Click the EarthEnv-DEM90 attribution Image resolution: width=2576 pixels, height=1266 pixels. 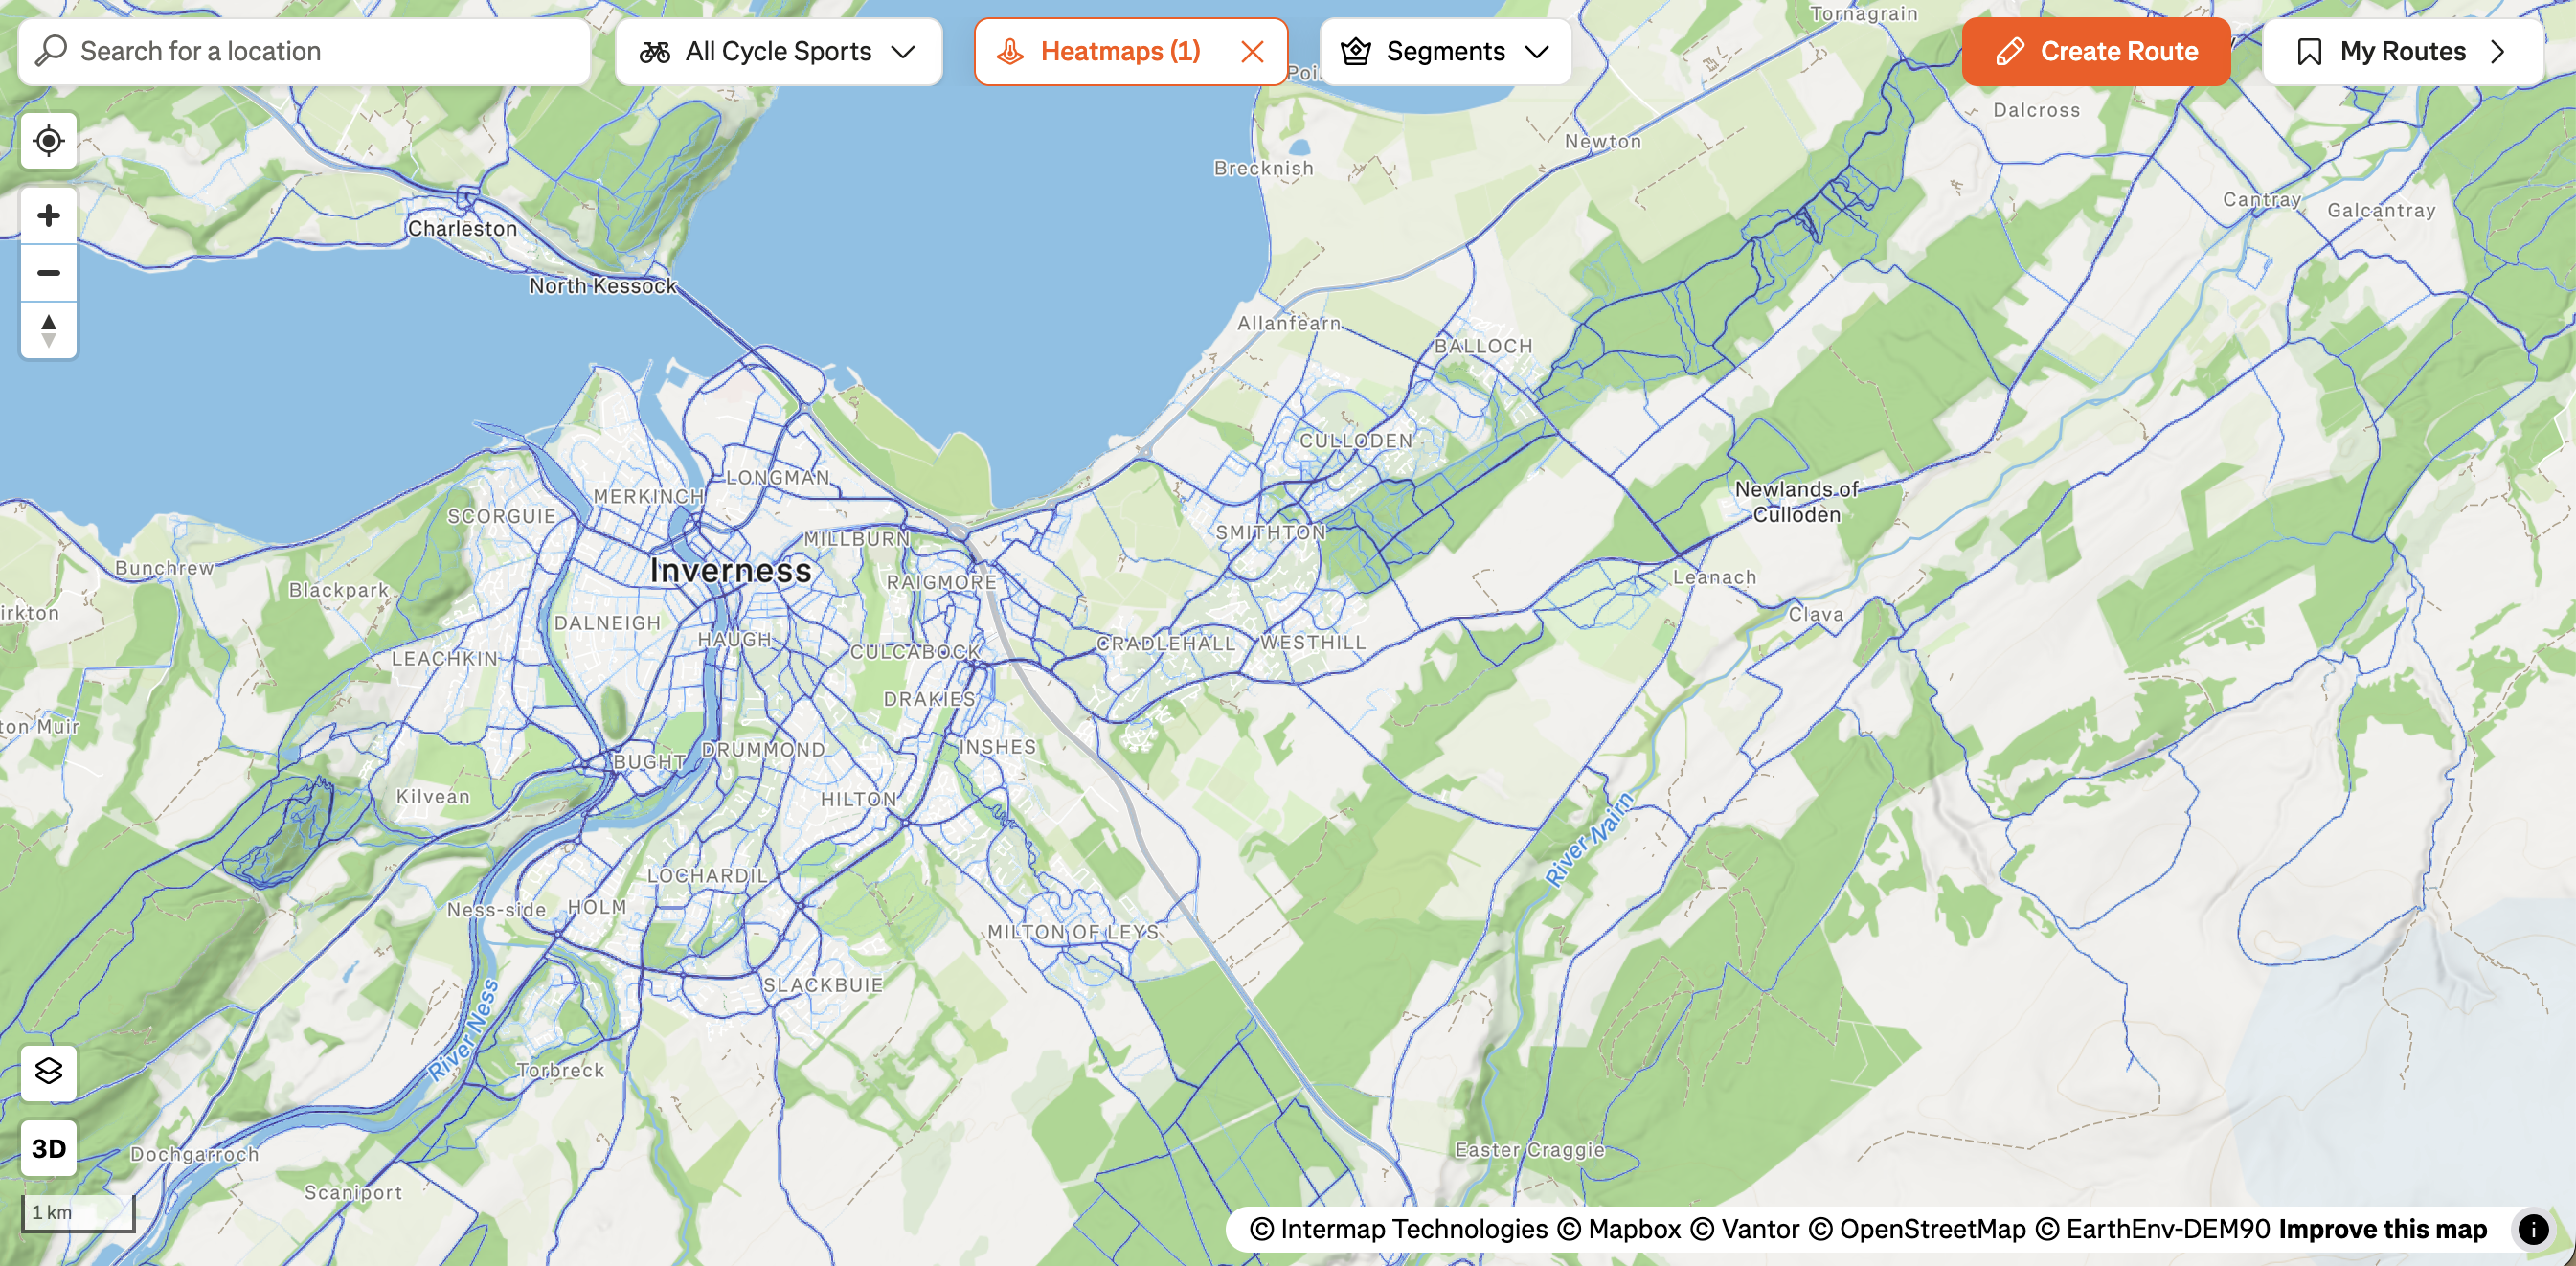pyautogui.click(x=2153, y=1229)
